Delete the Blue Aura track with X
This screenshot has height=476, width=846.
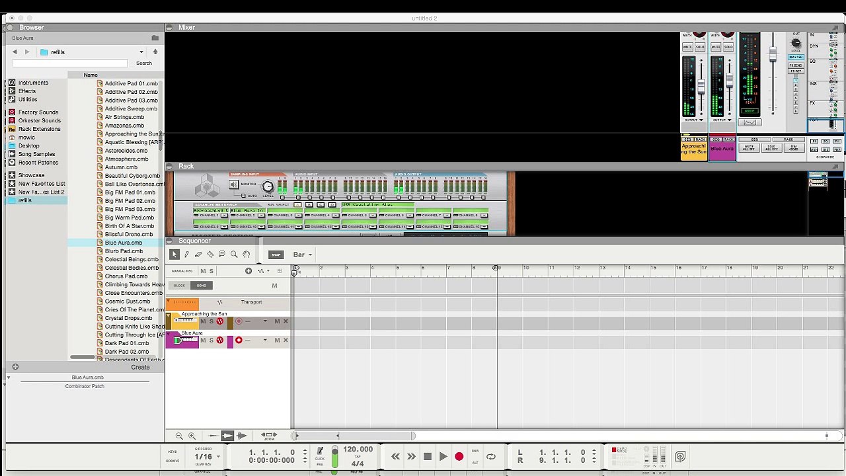point(286,340)
